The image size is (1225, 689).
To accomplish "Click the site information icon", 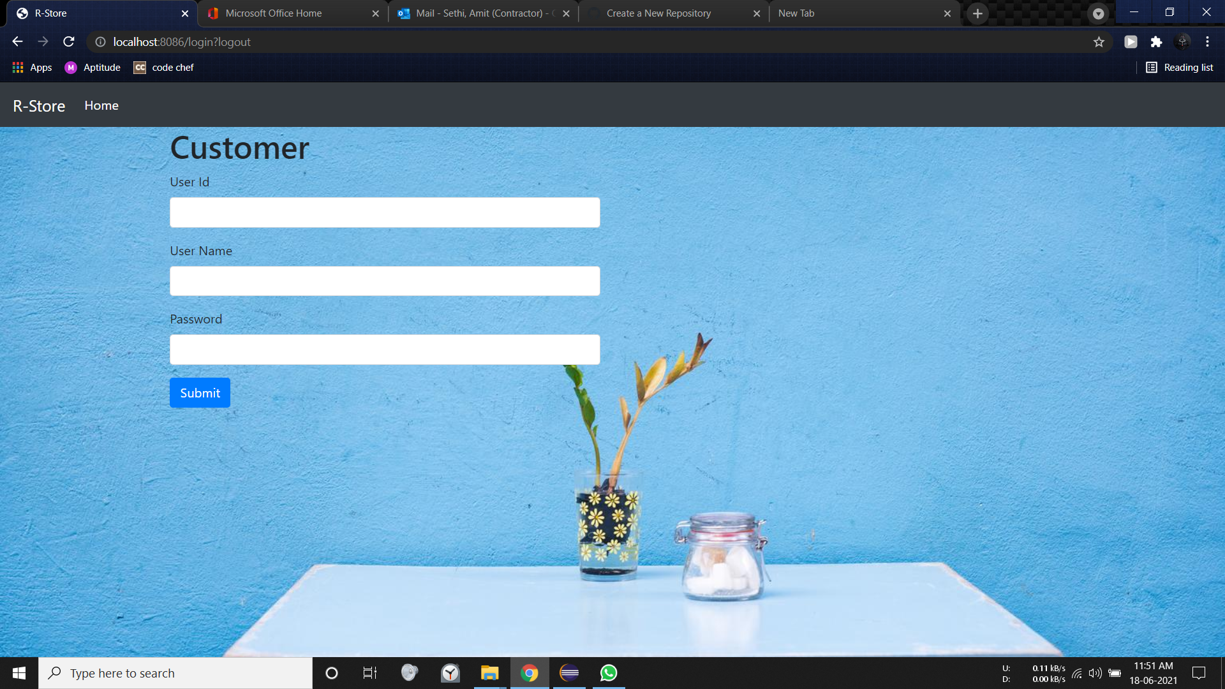I will point(100,41).
